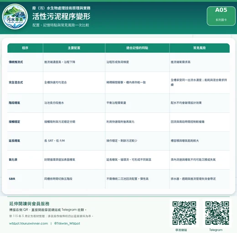
Task: Select the 完全混合式 row label
Action: [16, 82]
